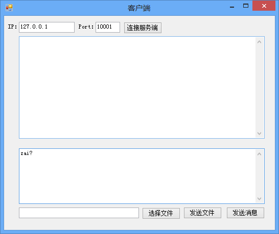Minimize the 客户端 window
The height and width of the screenshot is (234, 279).
[x=232, y=6]
